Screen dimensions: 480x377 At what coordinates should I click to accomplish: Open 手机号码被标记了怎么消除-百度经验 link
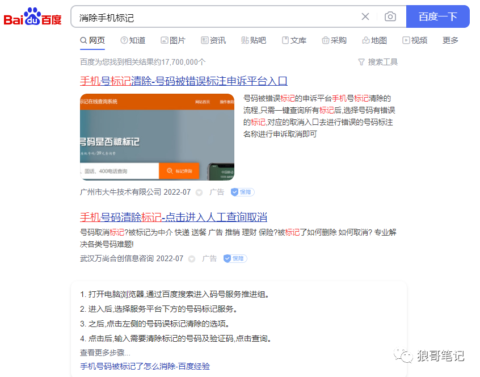pyautogui.click(x=145, y=366)
